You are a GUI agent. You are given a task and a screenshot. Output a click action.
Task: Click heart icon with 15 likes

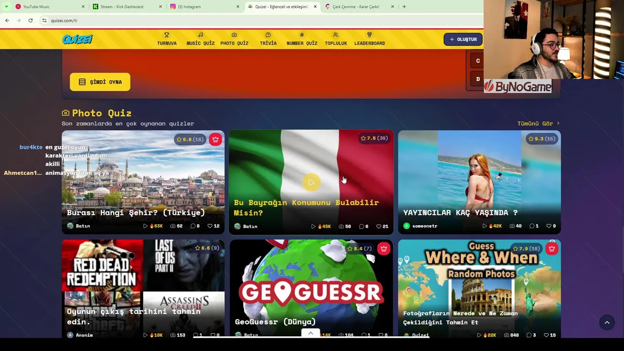[546, 335]
